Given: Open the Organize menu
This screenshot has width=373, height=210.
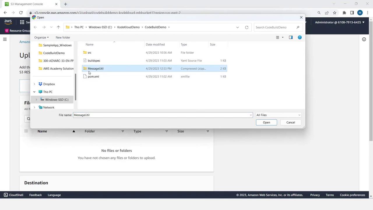Looking at the screenshot, I should point(41,37).
